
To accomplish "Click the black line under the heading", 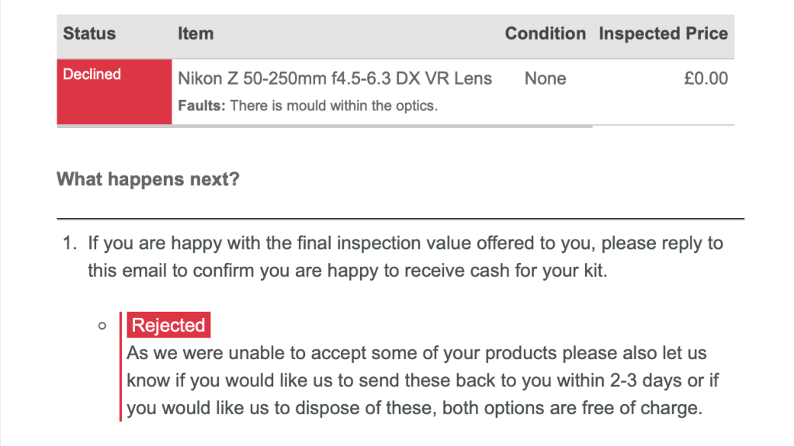I will click(400, 219).
